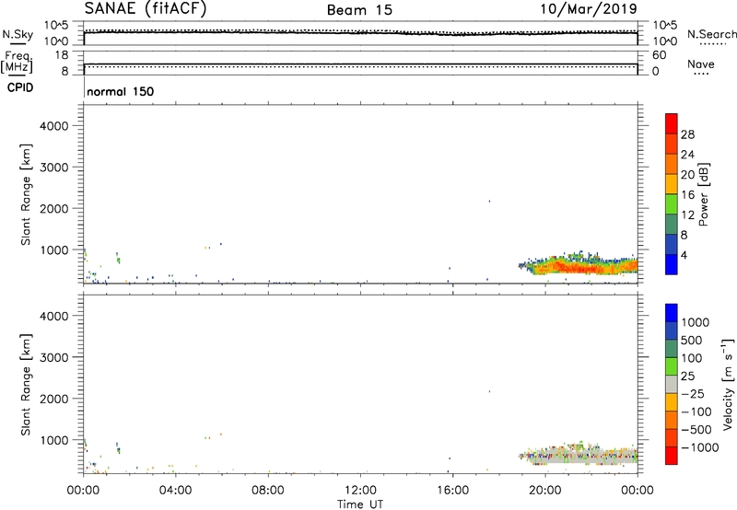The height and width of the screenshot is (510, 737).
Task: Click the 'CPID' label
Action: click(20, 87)
